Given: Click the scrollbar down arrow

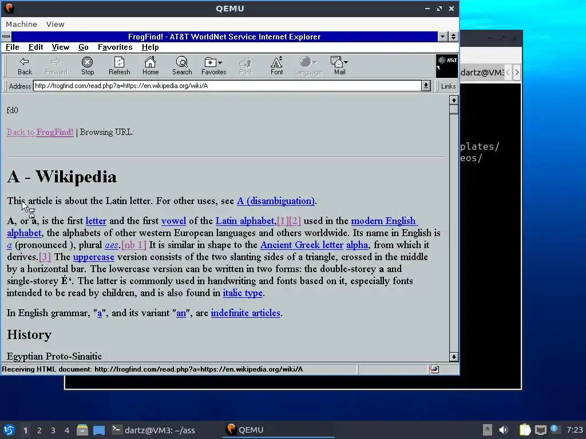Looking at the screenshot, I should tap(454, 357).
